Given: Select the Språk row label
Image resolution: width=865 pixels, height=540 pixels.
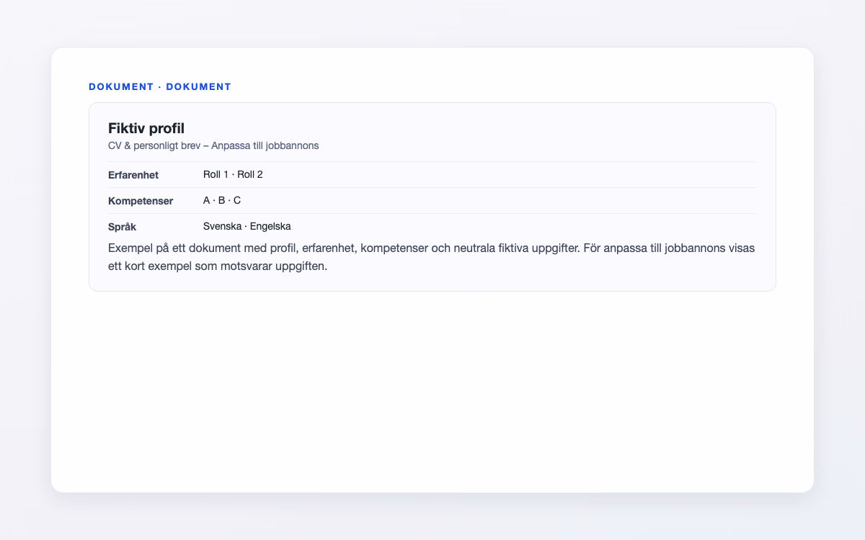Looking at the screenshot, I should coord(122,227).
